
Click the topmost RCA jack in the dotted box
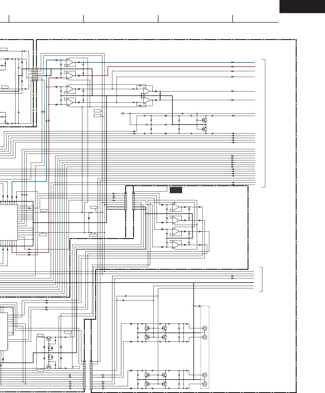point(204,328)
